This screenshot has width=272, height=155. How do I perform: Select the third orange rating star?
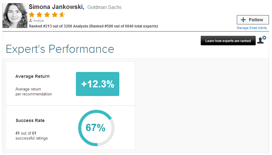point(47,15)
